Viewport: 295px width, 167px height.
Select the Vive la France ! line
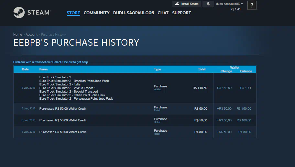(x=67, y=88)
